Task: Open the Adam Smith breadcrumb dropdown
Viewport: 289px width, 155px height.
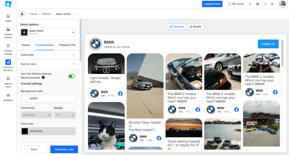Action: (x=64, y=14)
